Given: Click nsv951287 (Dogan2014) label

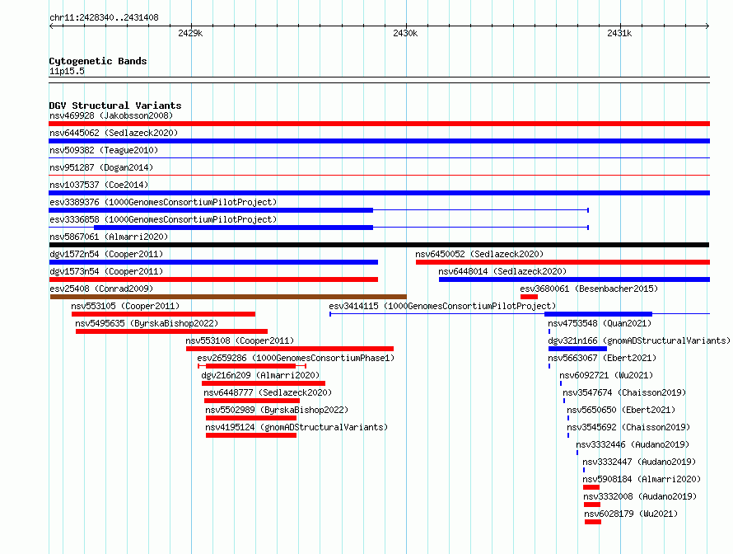Looking at the screenshot, I should tap(101, 167).
